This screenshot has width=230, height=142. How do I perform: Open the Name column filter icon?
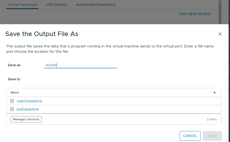tap(215, 93)
